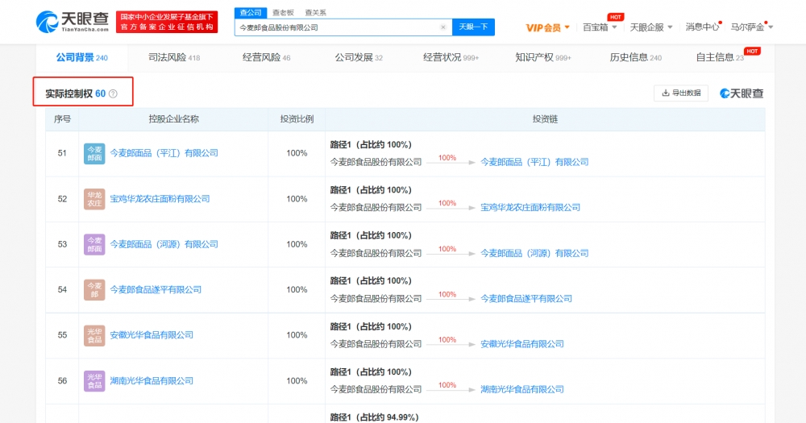Open the 百宝箱 dropdown menu
Screen dimensions: 806x423
coord(600,27)
